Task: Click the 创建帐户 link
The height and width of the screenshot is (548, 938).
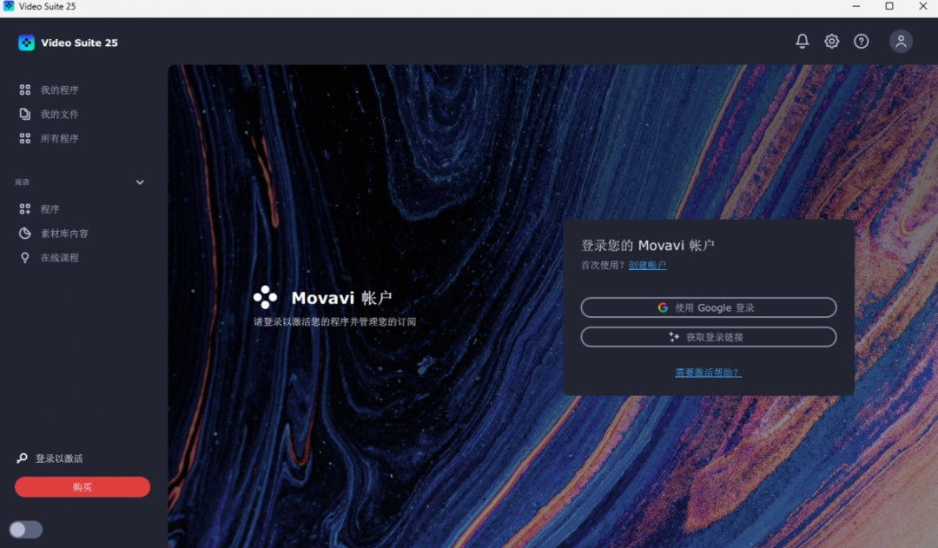Action: [x=647, y=265]
